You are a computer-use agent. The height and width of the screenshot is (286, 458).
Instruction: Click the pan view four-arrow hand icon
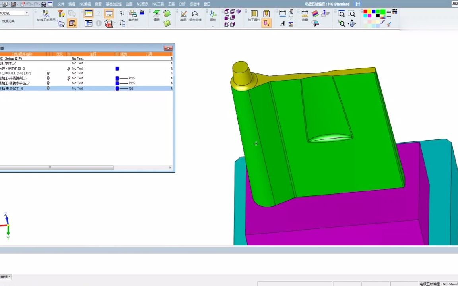pyautogui.click(x=352, y=23)
